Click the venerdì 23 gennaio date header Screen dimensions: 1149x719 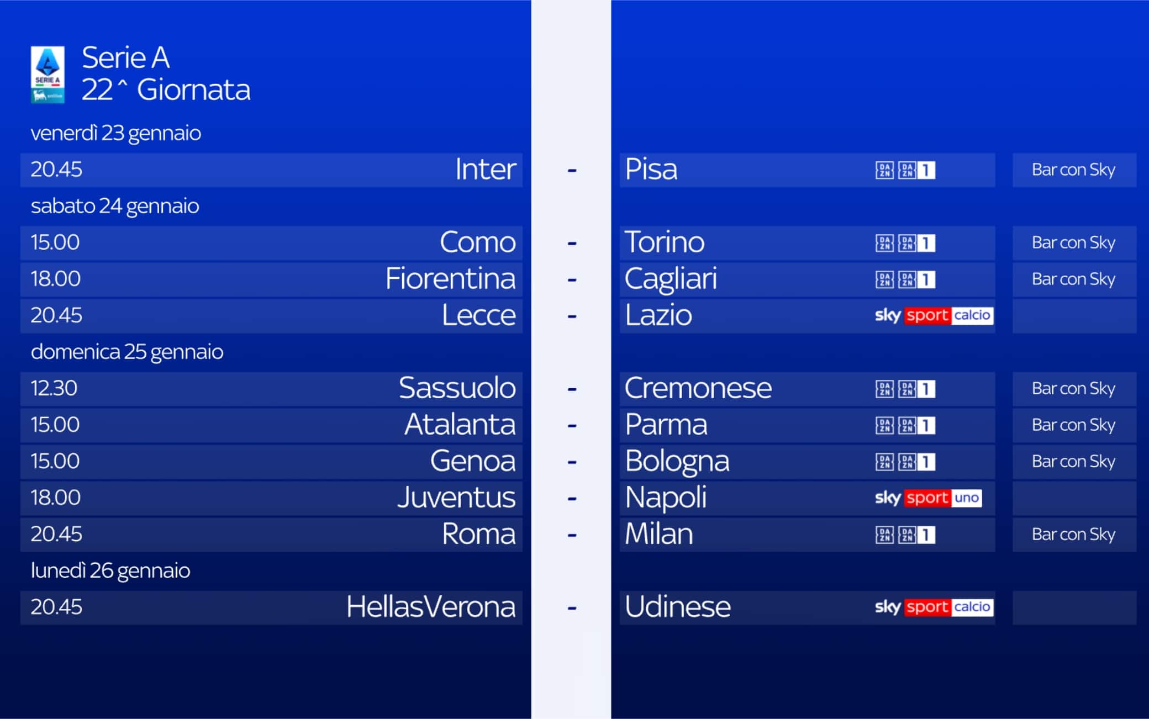pos(115,133)
